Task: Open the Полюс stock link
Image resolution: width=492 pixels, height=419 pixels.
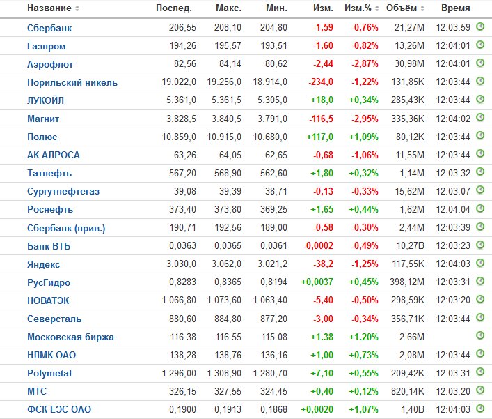Action: pyautogui.click(x=42, y=137)
